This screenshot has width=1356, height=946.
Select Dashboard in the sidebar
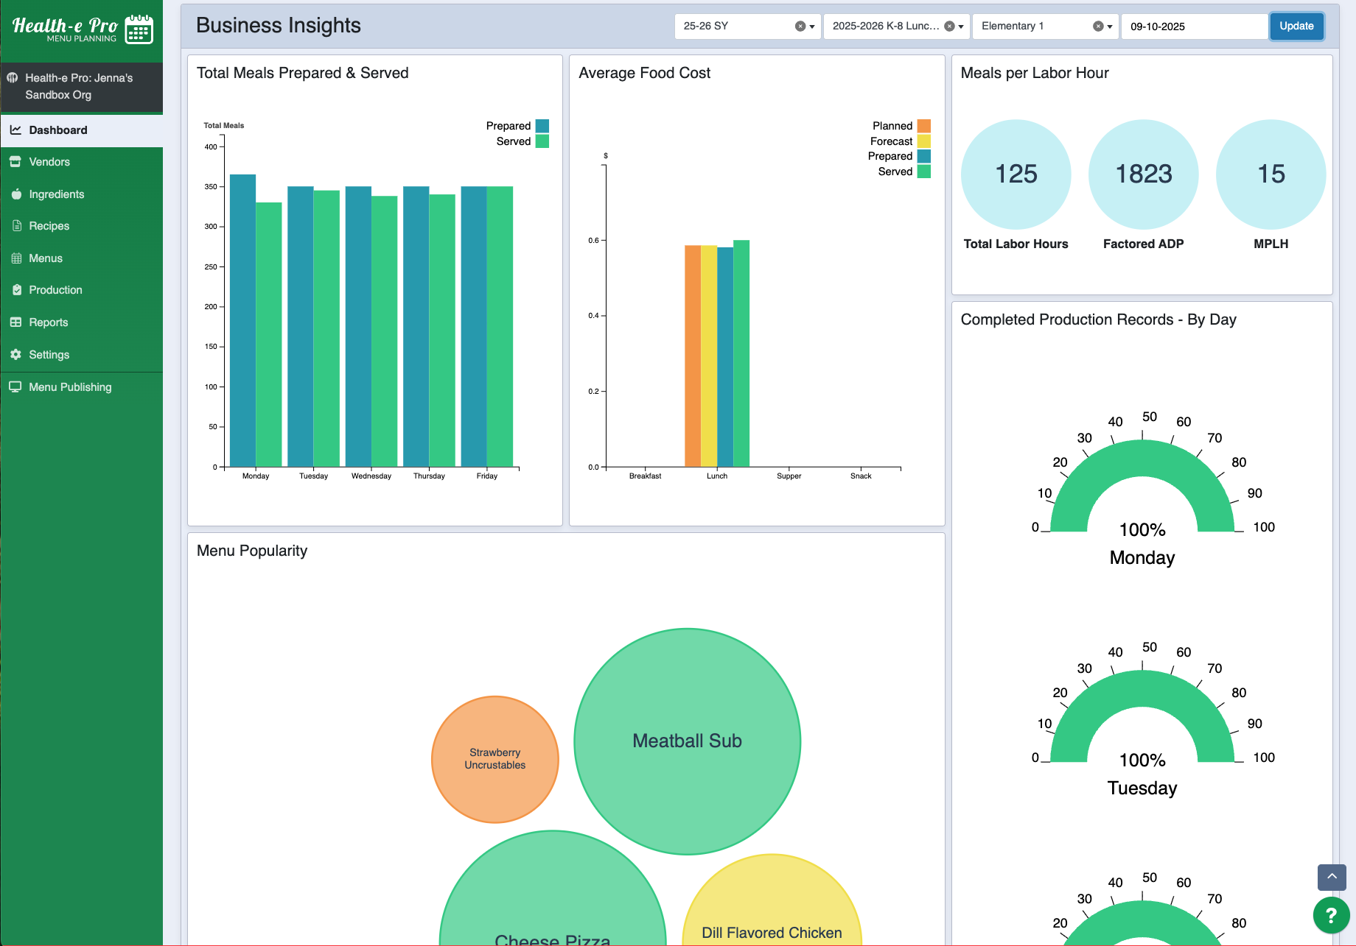(x=58, y=130)
